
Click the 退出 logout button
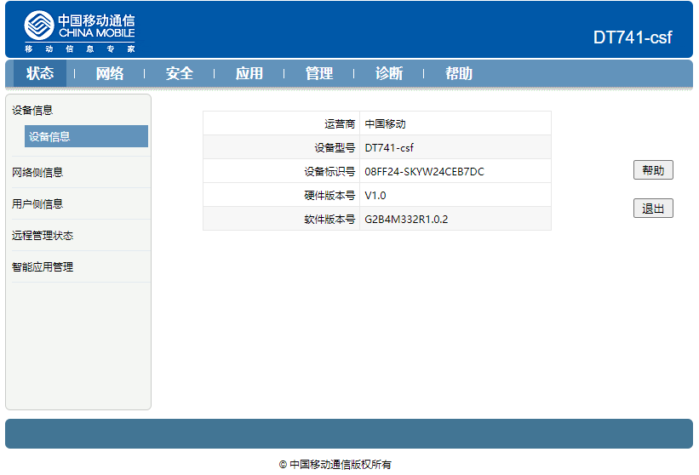tap(653, 208)
